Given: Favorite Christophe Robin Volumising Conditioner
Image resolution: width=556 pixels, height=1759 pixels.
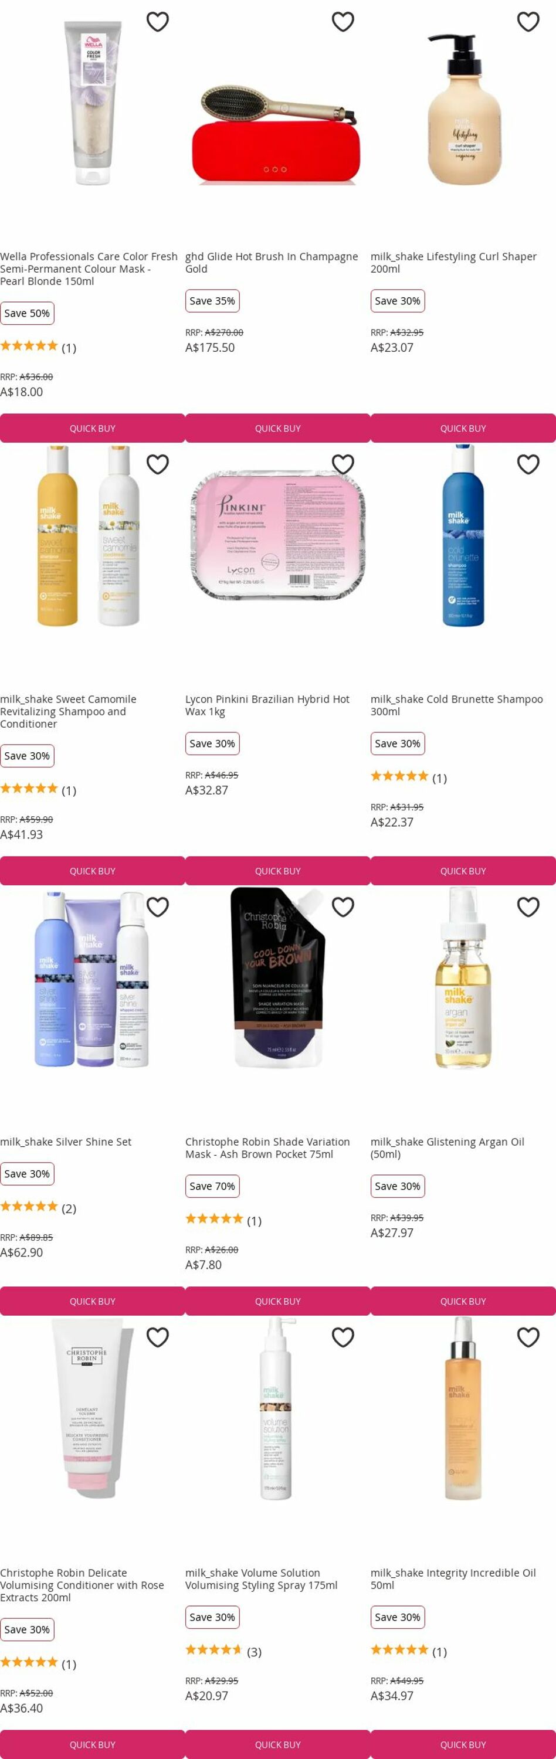Looking at the screenshot, I should [x=158, y=1337].
